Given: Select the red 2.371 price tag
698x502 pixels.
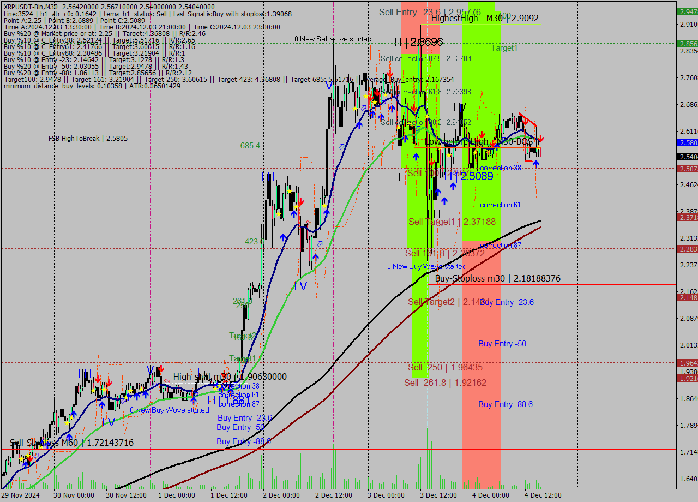Looking at the screenshot, I should (687, 217).
